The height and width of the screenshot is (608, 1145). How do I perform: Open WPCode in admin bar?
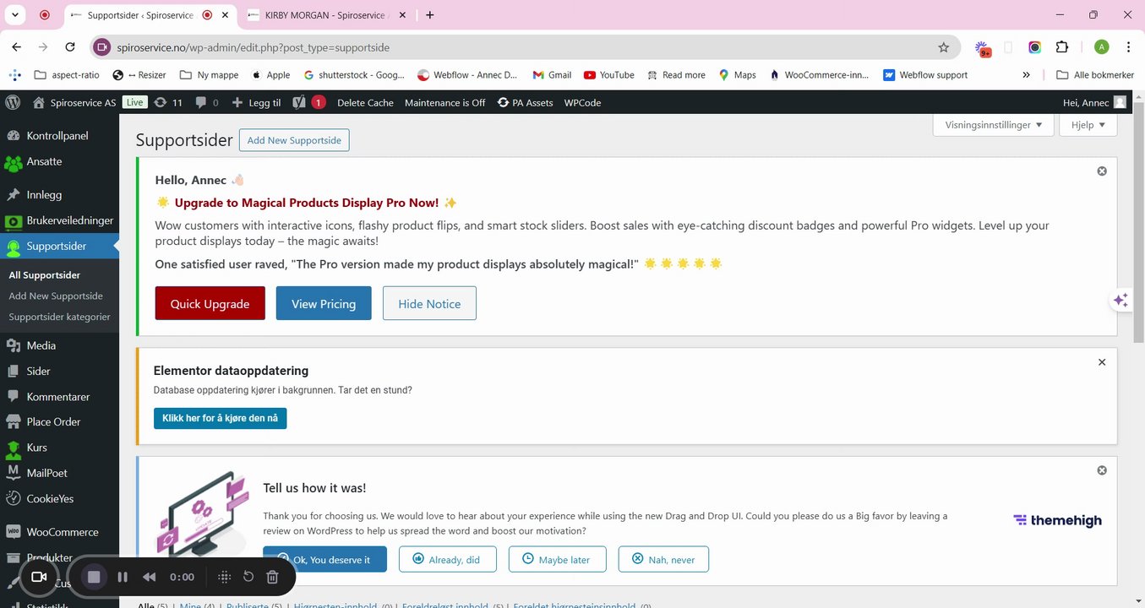pos(582,102)
